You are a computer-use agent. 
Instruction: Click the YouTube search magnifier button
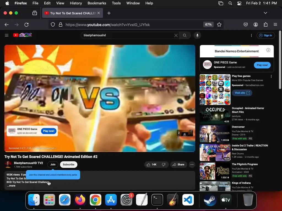(185, 35)
